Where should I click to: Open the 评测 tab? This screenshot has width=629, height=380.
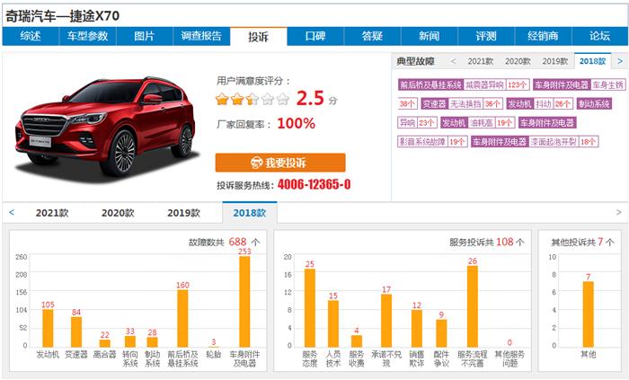click(x=486, y=37)
